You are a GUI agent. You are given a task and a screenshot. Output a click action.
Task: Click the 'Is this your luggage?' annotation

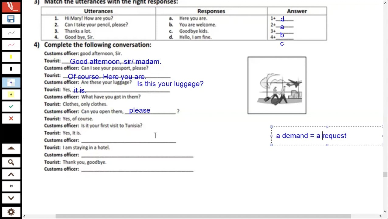click(170, 84)
